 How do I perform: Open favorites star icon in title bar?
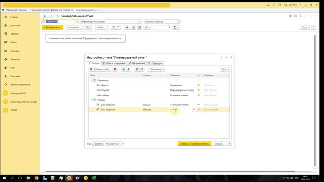click(x=280, y=5)
